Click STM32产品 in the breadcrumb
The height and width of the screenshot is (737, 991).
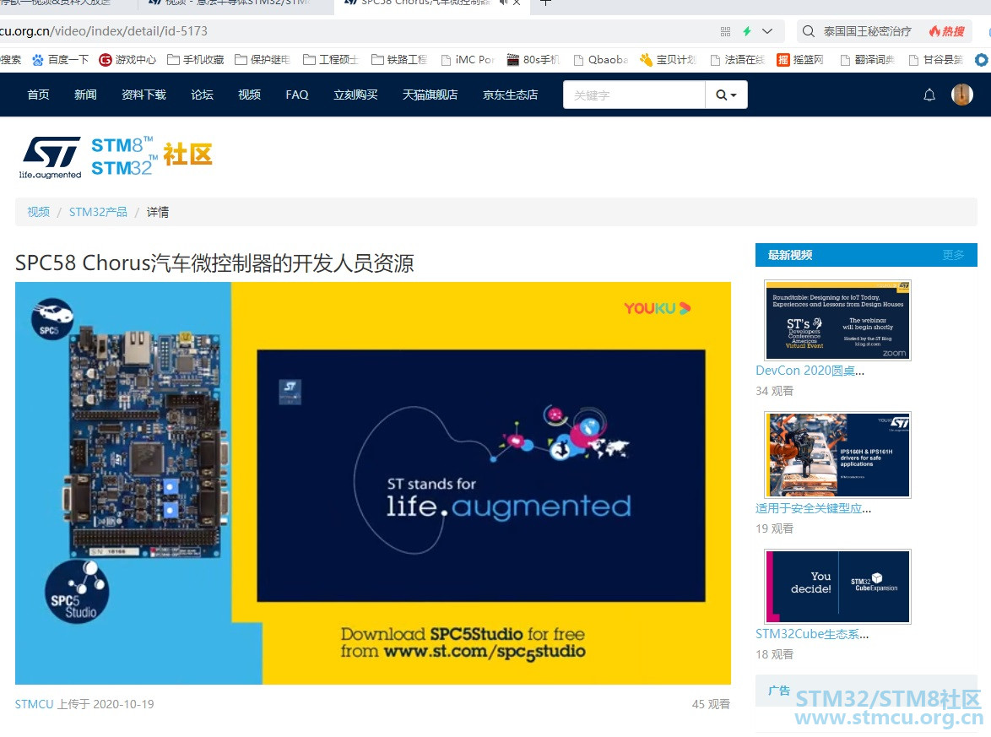98,212
